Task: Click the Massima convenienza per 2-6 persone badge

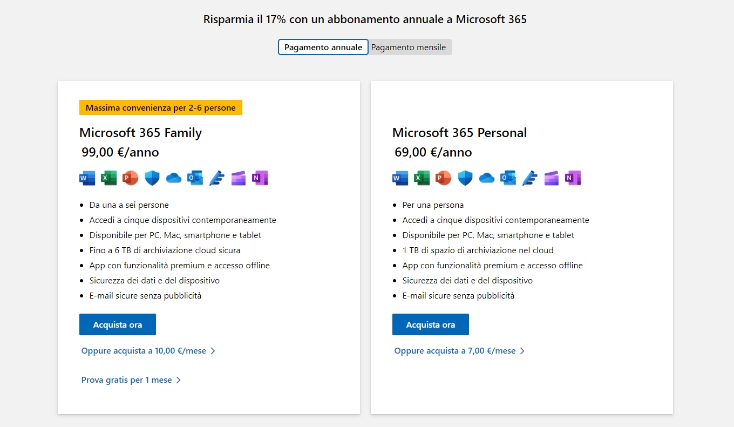Action: (161, 107)
